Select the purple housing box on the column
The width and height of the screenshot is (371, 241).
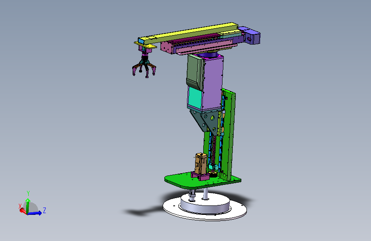213,83
